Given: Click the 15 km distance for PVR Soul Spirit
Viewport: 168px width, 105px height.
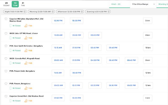Looking at the screenshot, I should (148, 48).
